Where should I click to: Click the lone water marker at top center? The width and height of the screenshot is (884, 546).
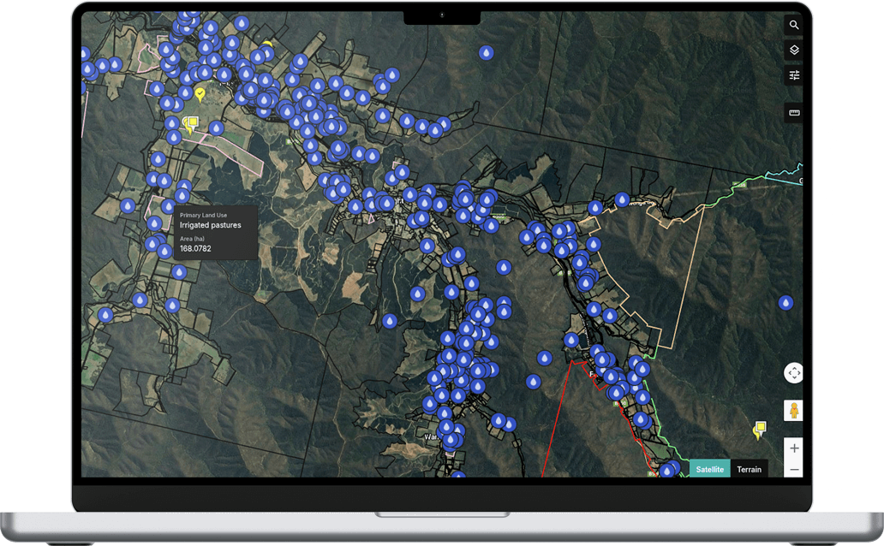click(487, 53)
